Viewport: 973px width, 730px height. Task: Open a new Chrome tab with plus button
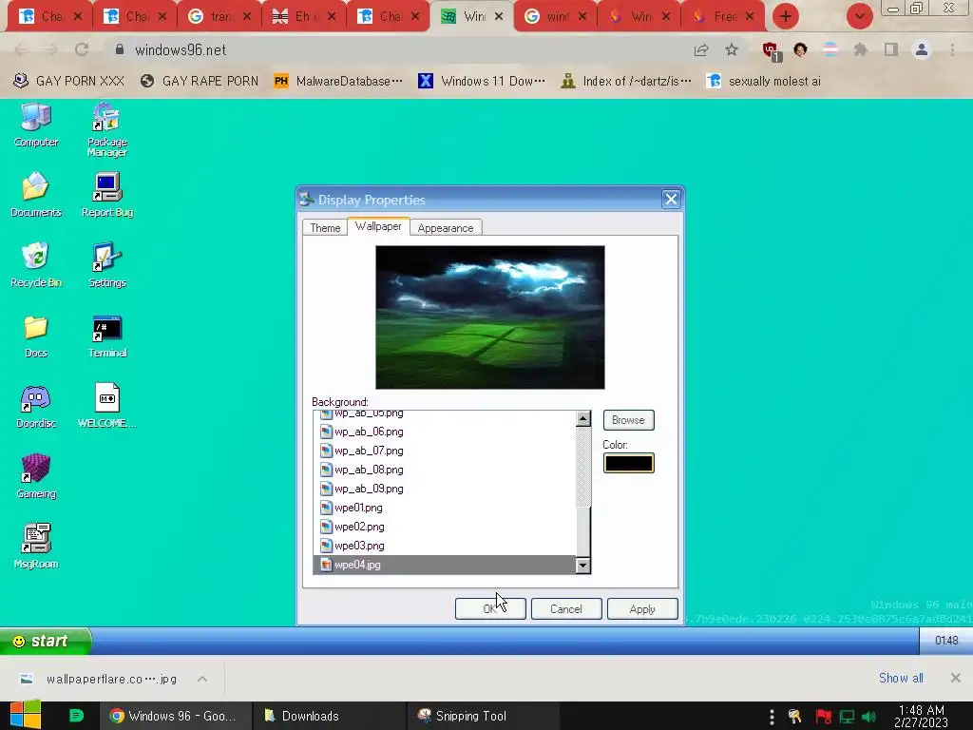tap(786, 16)
